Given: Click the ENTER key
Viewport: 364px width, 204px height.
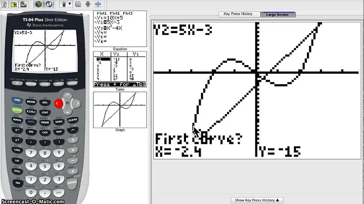Looking at the screenshot, I should point(72,184).
